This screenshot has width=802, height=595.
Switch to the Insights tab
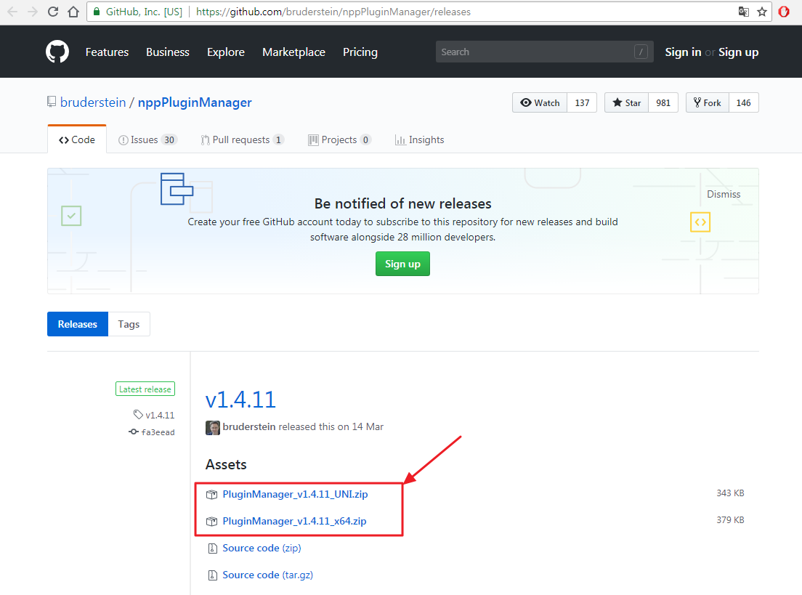pos(419,139)
